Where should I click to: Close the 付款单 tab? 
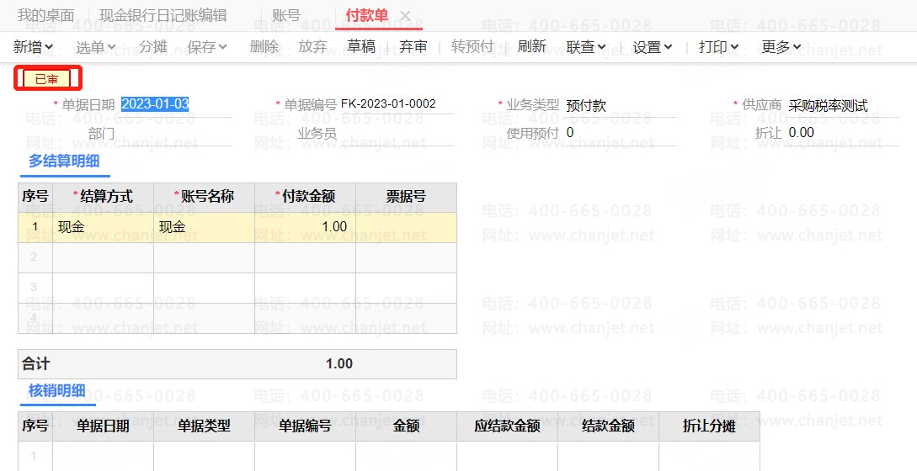click(x=405, y=16)
